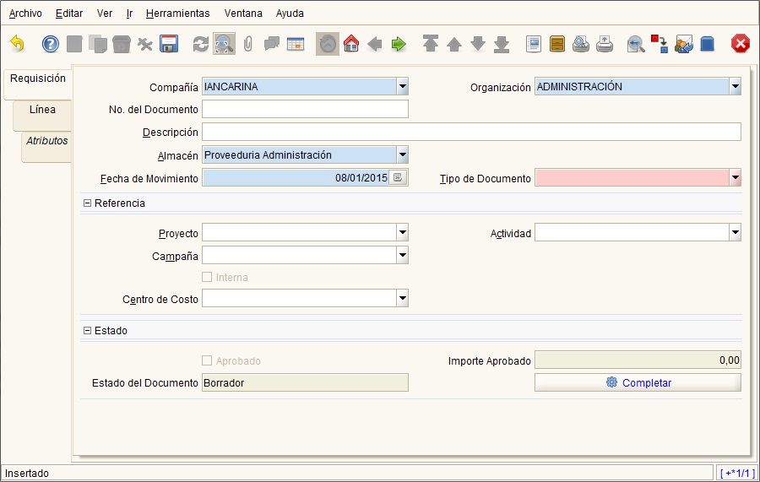Toggle the Aprobado checkbox

pyautogui.click(x=207, y=360)
